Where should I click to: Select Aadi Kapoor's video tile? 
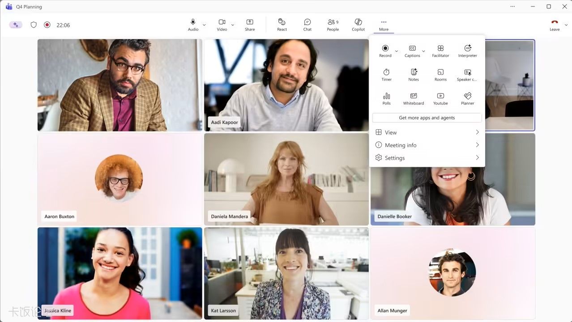286,85
